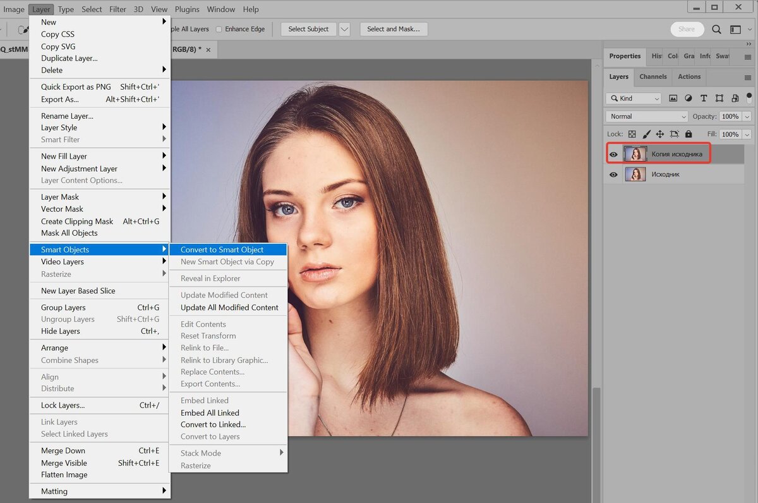
Task: Open the workspace switcher dropdown arrow
Action: (x=749, y=29)
